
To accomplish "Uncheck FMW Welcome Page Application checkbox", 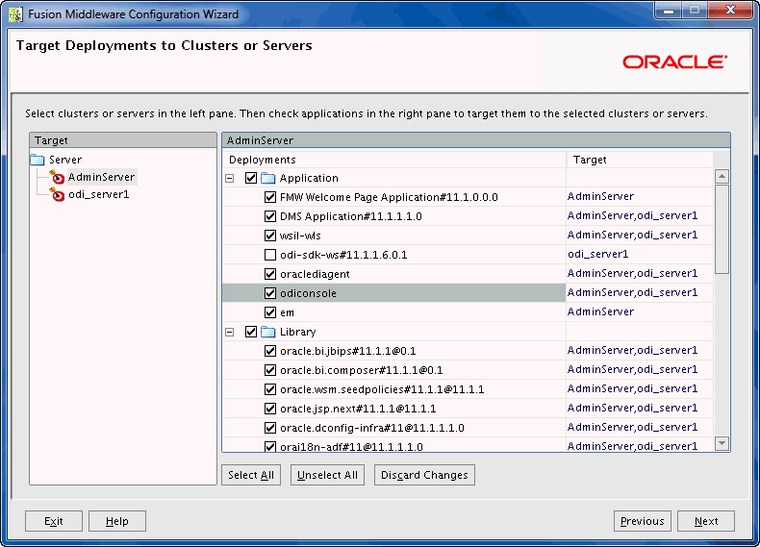I will [x=270, y=197].
